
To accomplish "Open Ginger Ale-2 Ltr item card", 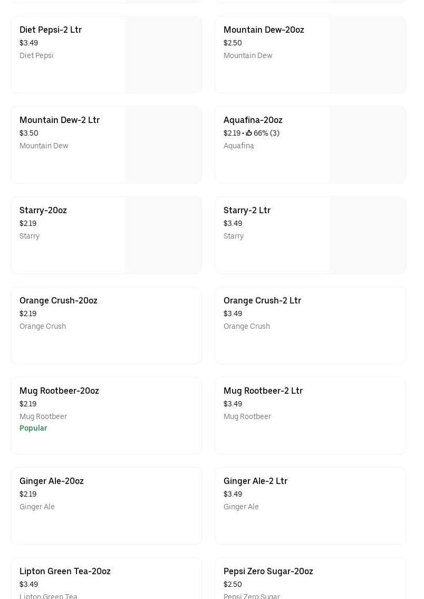I will point(255,481).
